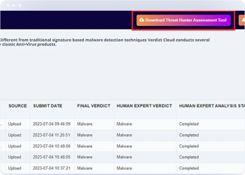
Task: Select the row submitted 2023-07-04 10:48:05
Action: [52, 157]
